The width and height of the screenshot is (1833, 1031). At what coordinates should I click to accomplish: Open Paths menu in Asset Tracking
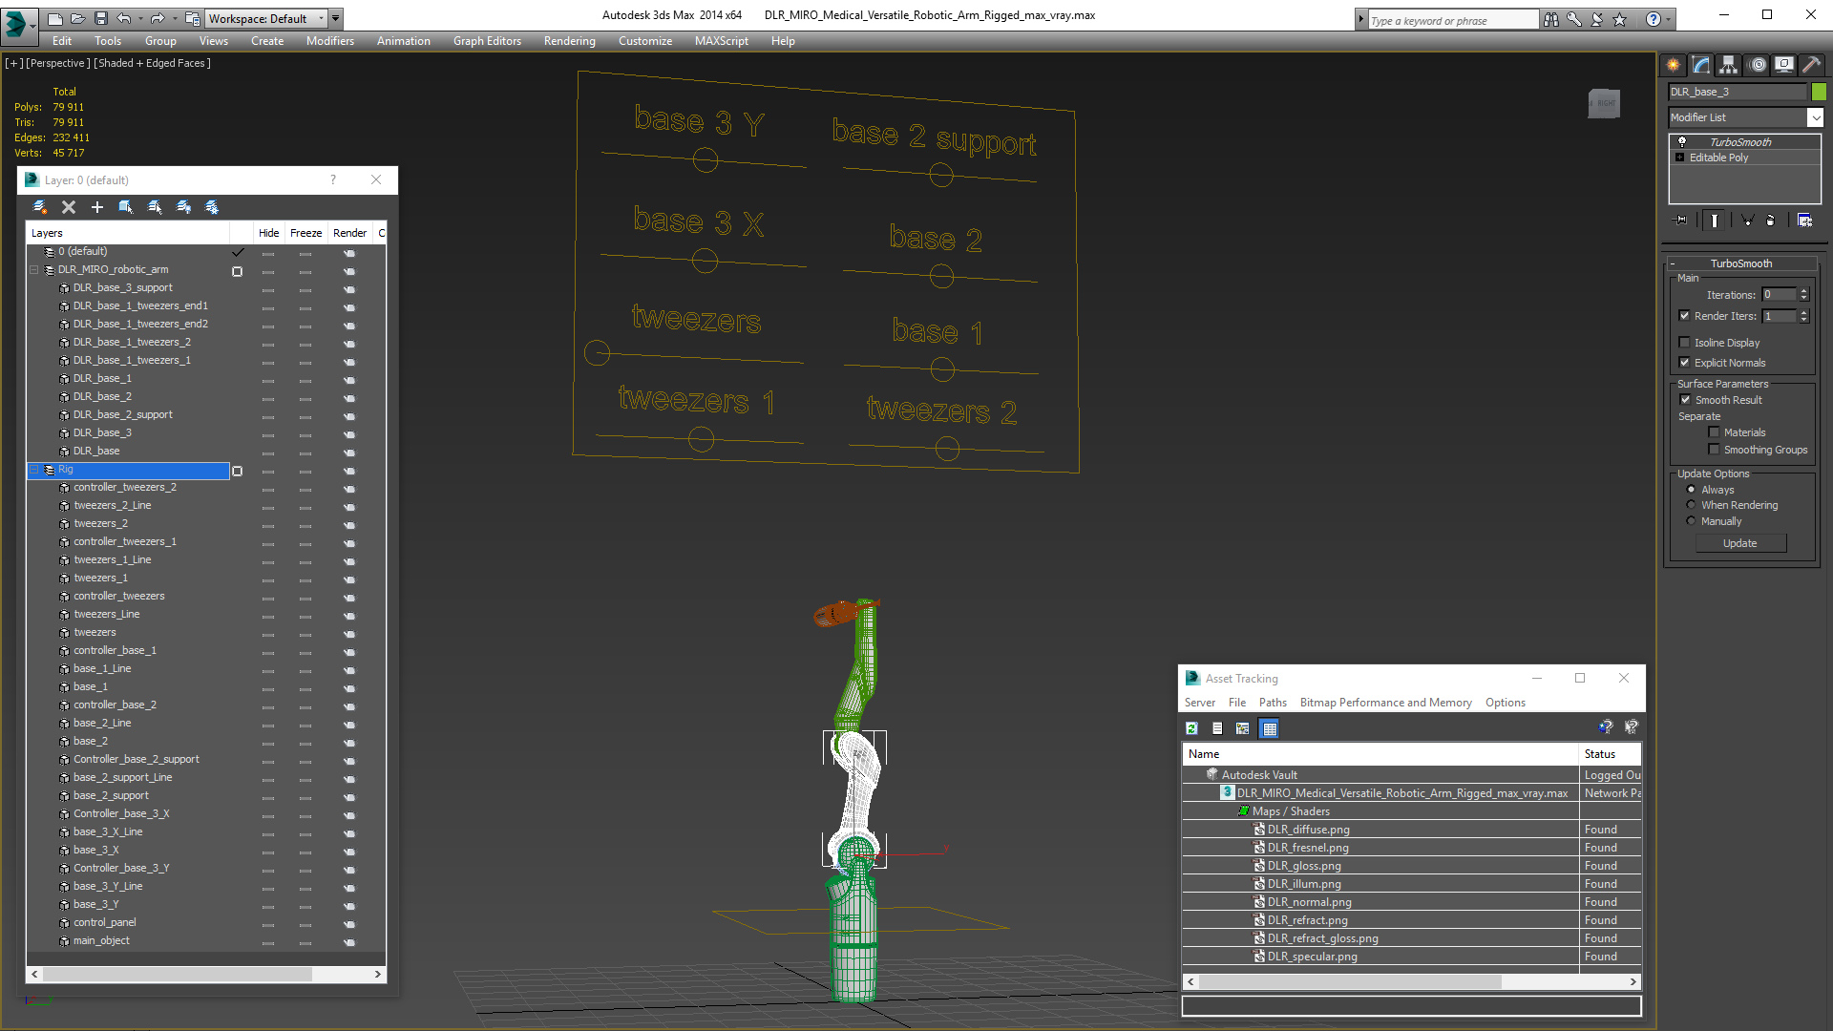1273,703
